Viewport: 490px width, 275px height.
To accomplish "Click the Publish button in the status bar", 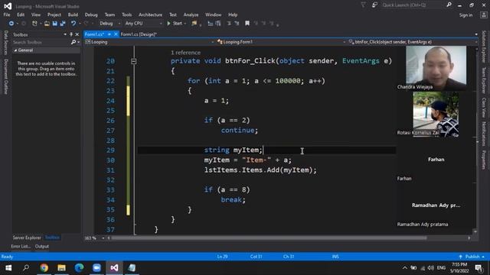I will click(472, 257).
